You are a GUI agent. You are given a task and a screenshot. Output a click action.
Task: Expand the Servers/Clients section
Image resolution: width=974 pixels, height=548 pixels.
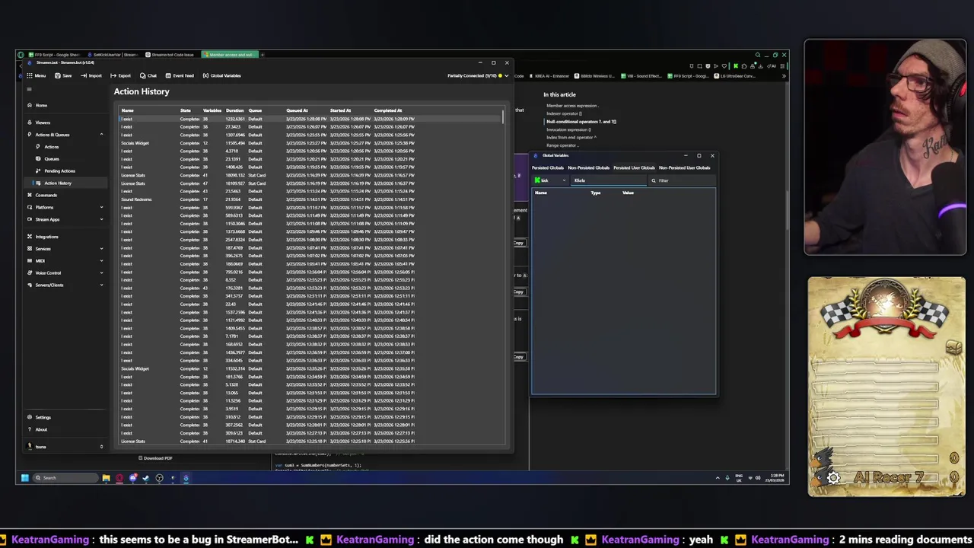click(x=65, y=285)
